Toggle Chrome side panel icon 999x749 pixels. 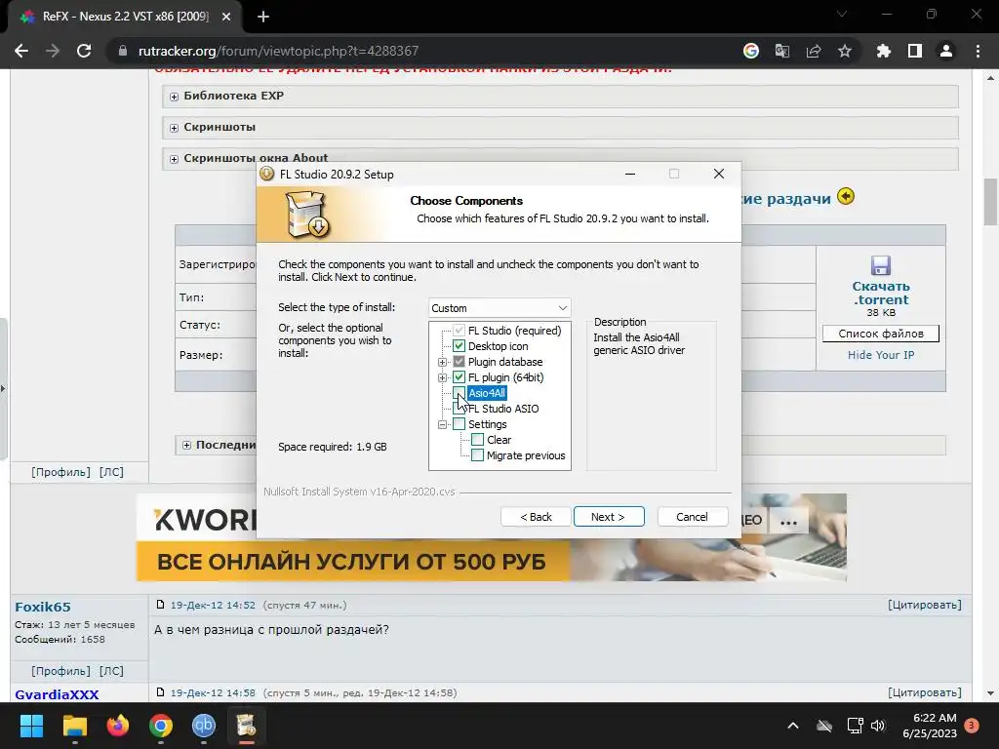click(x=915, y=51)
